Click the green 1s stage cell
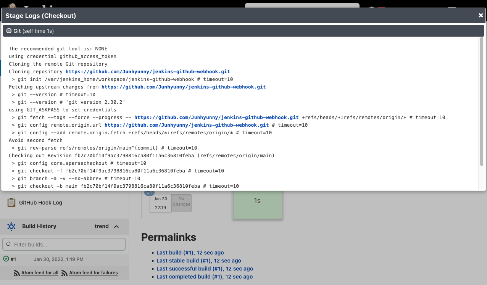487x285 pixels. pyautogui.click(x=257, y=204)
